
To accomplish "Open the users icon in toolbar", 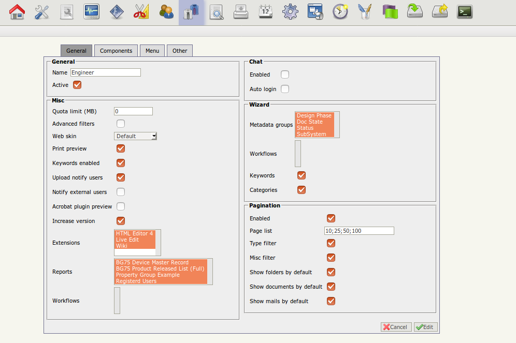I will 166,11.
